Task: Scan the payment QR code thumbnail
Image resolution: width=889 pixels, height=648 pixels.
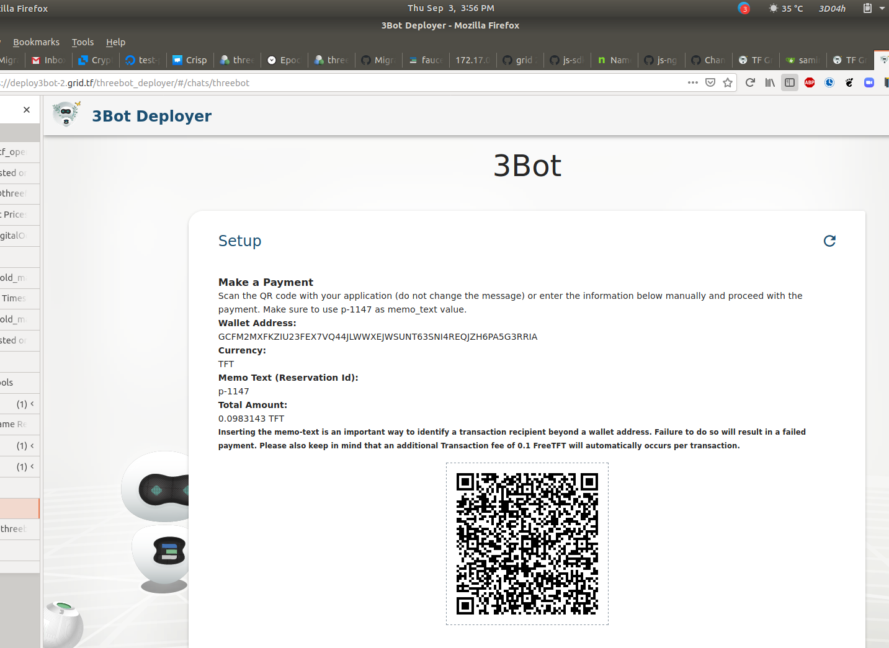Action: pos(527,544)
